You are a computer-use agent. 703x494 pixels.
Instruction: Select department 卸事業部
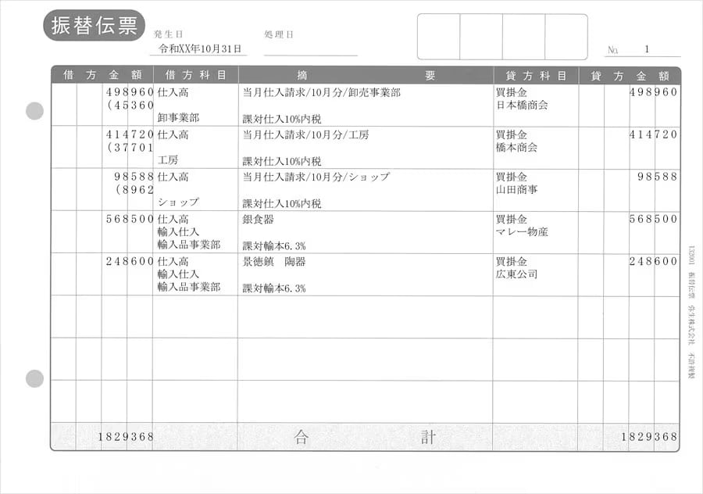pyautogui.click(x=178, y=117)
